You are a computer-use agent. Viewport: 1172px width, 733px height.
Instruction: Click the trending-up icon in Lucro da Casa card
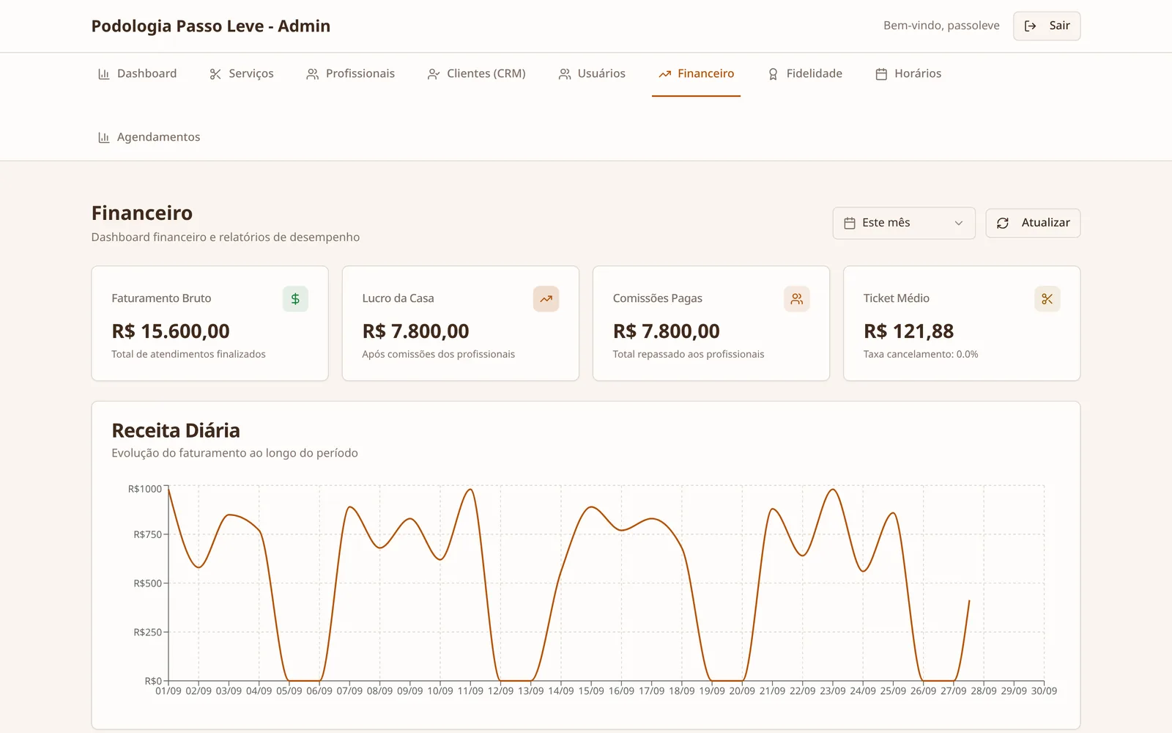[x=546, y=299]
